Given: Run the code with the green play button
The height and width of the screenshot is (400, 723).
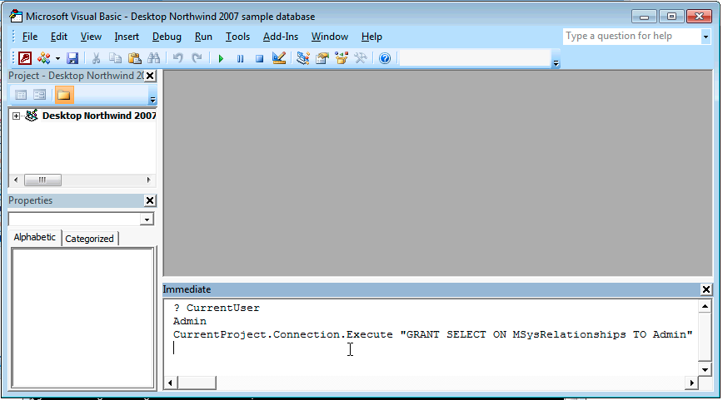Looking at the screenshot, I should coord(221,58).
